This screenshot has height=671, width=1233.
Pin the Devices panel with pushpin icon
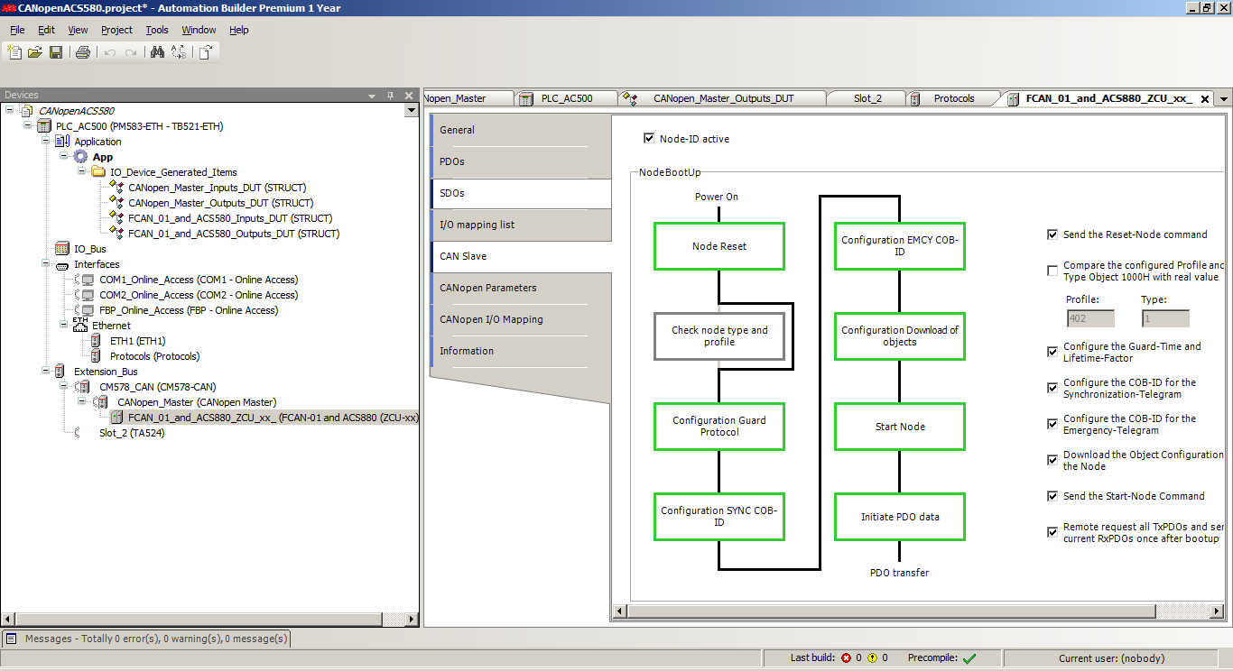391,96
